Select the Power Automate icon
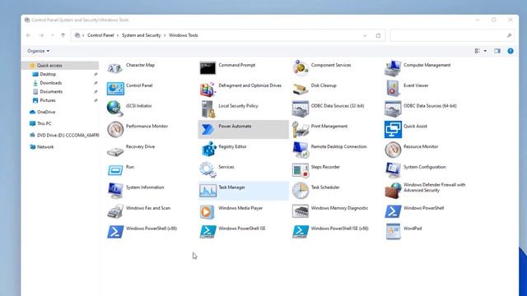This screenshot has width=527, height=296. point(208,130)
